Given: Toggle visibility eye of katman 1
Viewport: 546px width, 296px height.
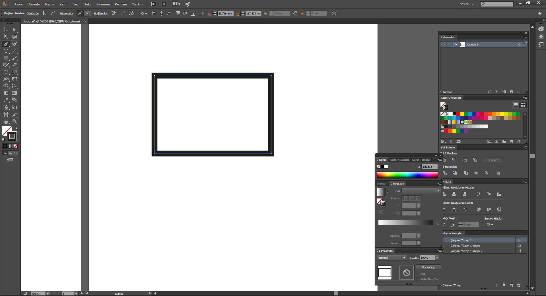Looking at the screenshot, I should click(443, 44).
